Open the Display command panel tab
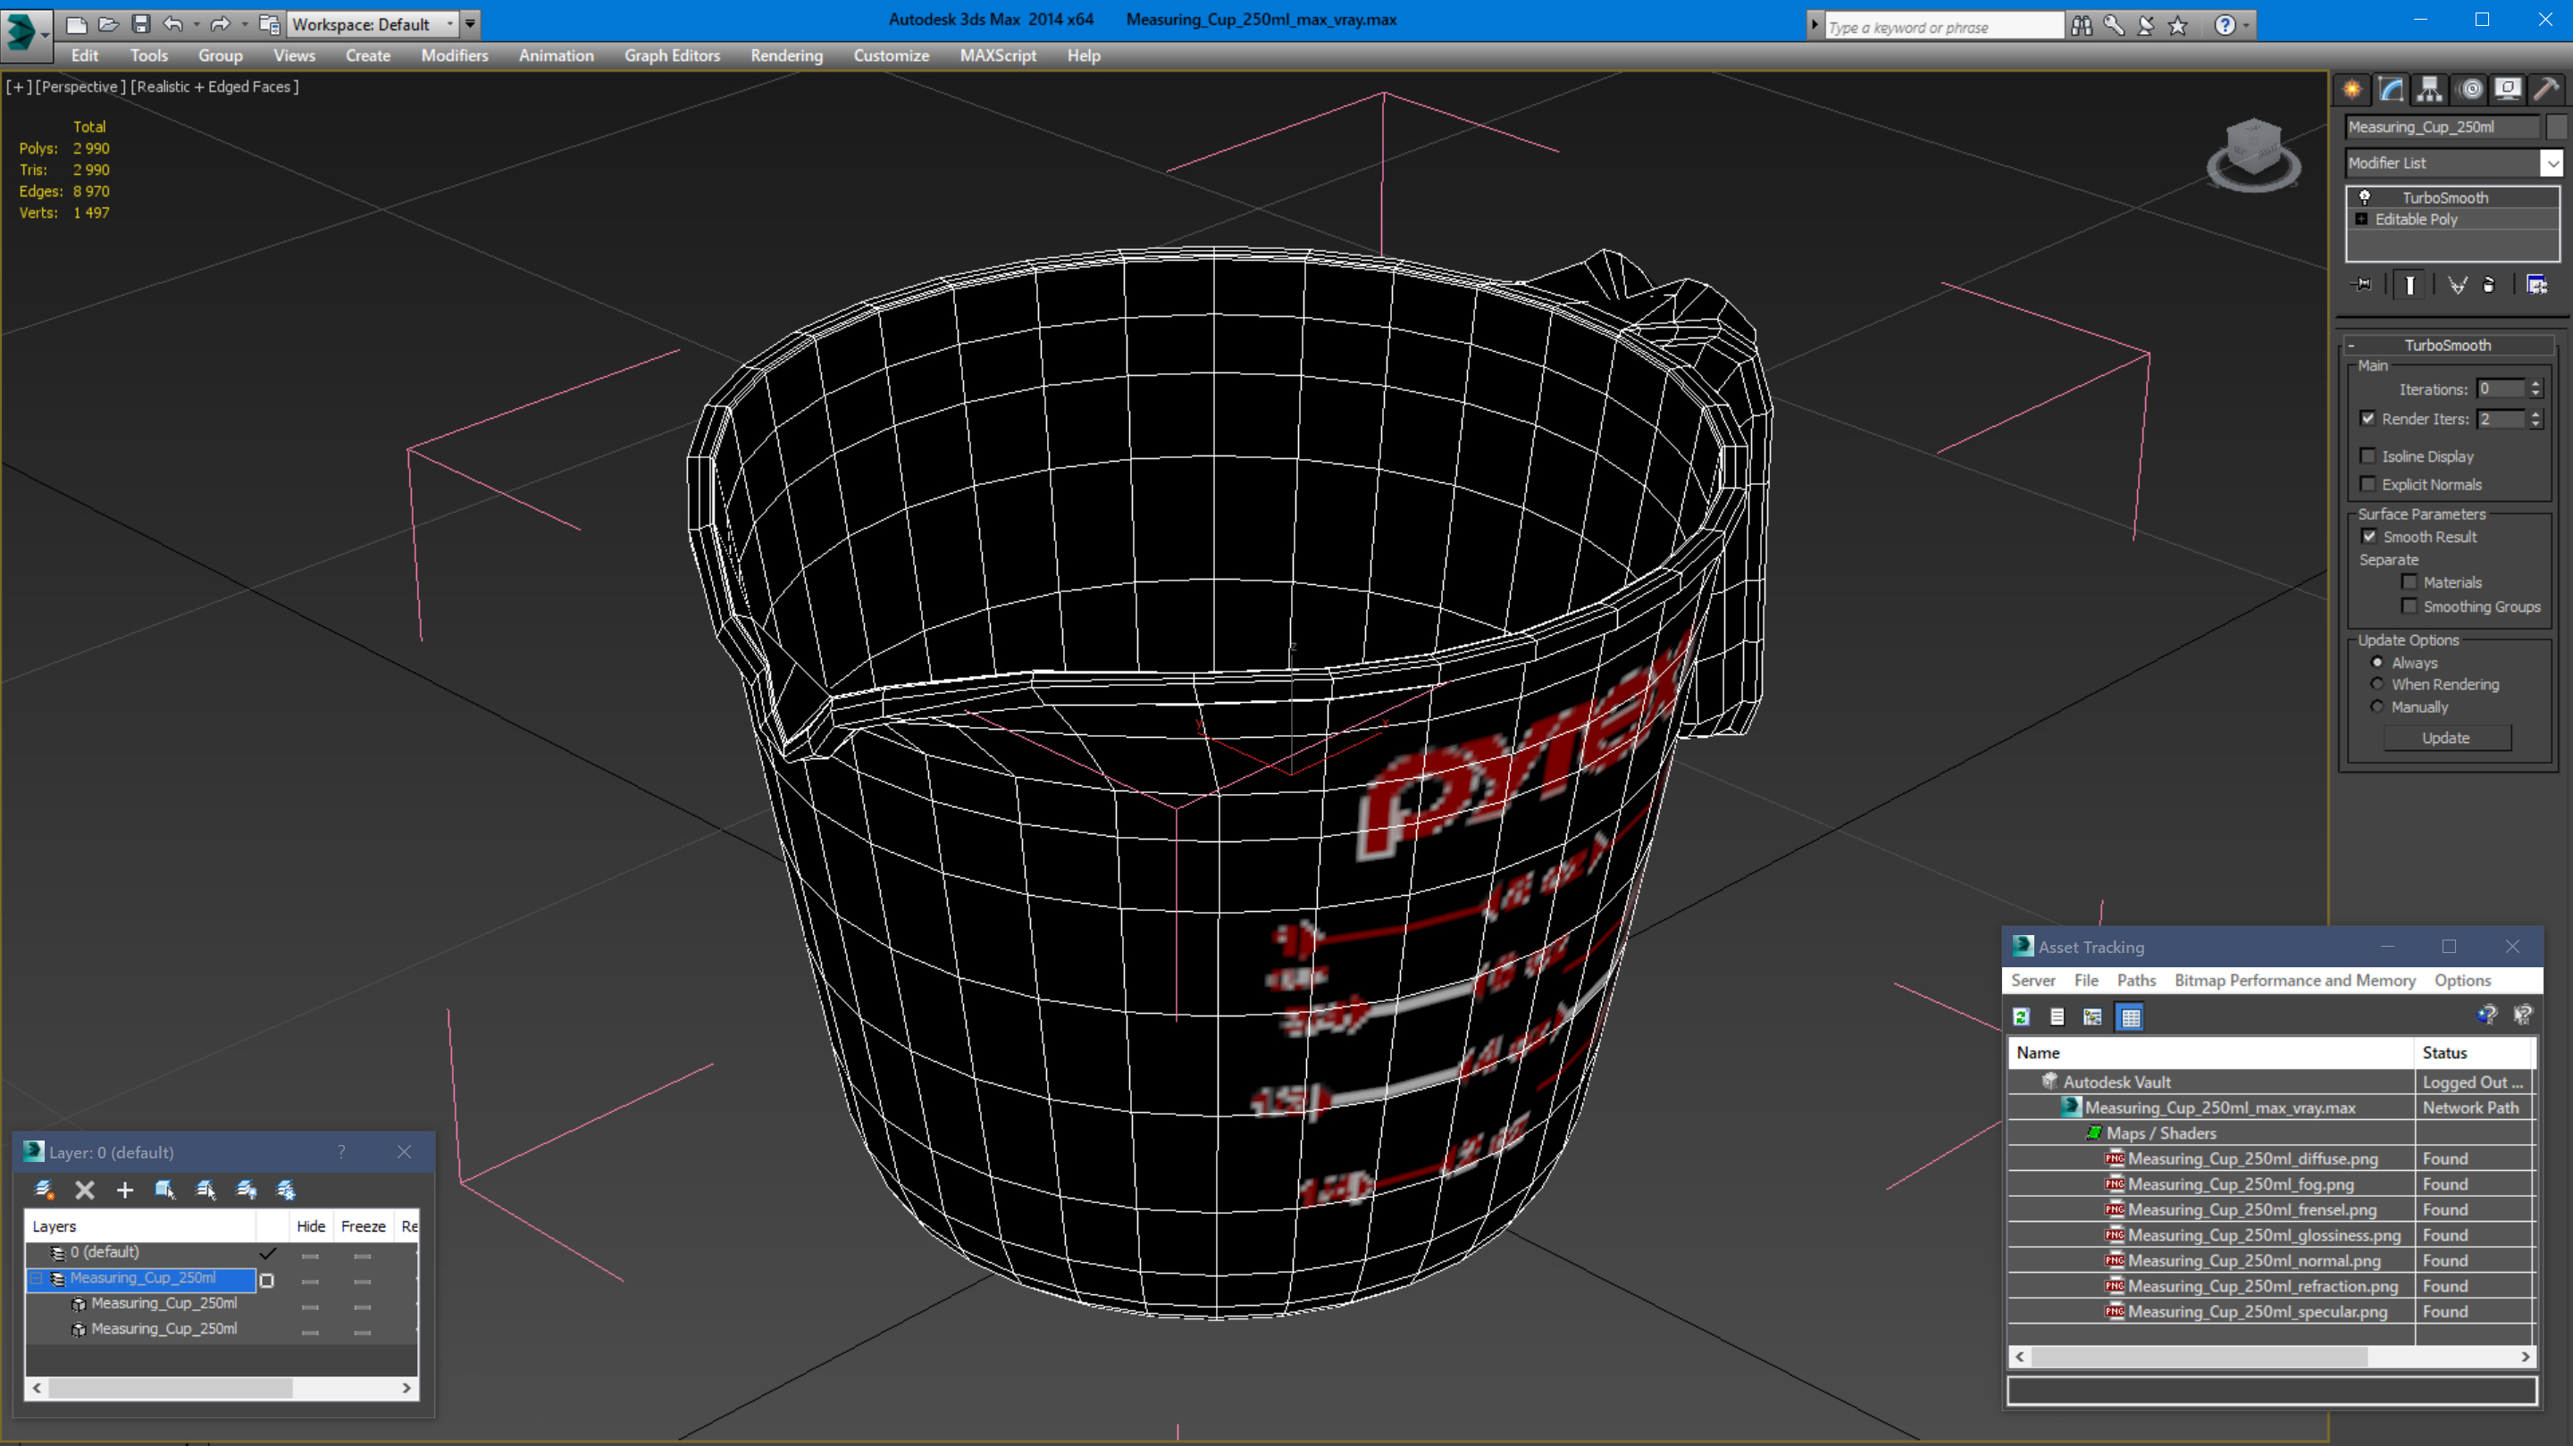The image size is (2573, 1446). [2508, 90]
